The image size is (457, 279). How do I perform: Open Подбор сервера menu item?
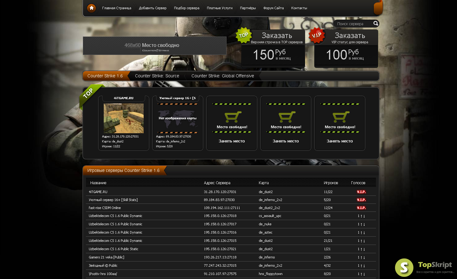click(x=187, y=8)
